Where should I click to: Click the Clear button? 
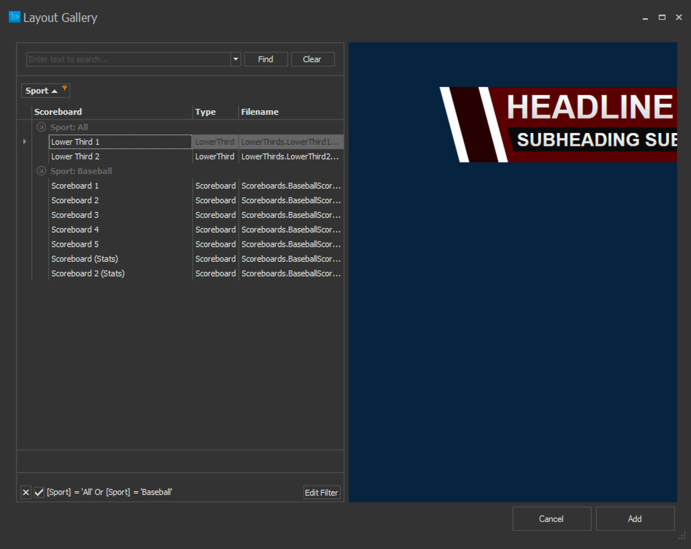312,59
